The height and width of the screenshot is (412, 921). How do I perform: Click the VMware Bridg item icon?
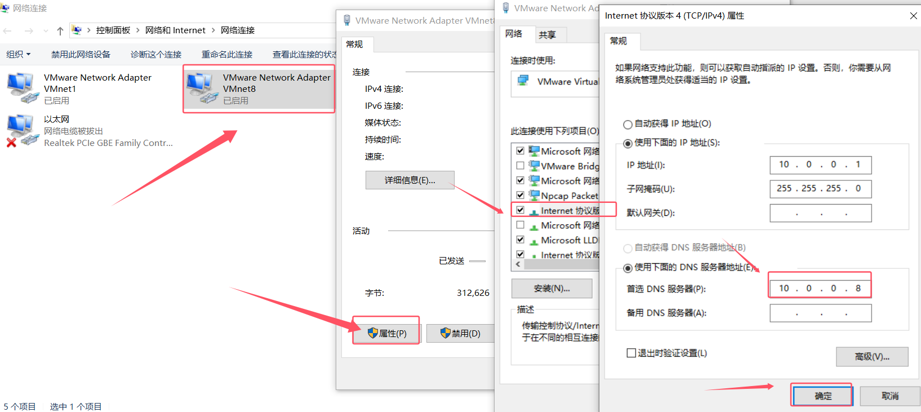[x=534, y=166]
